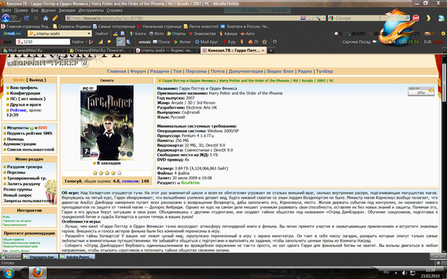Click Firefox icon in Windows taskbar

(37, 273)
